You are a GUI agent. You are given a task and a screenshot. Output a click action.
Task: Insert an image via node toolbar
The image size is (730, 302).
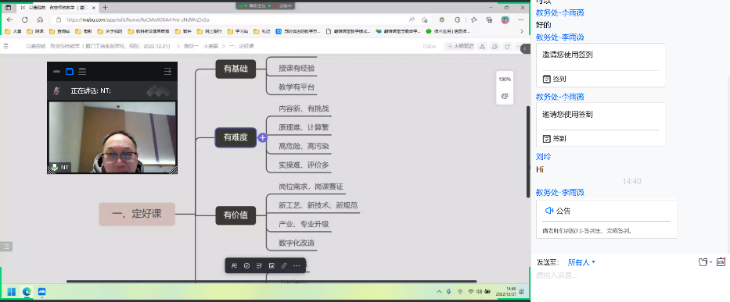click(272, 266)
